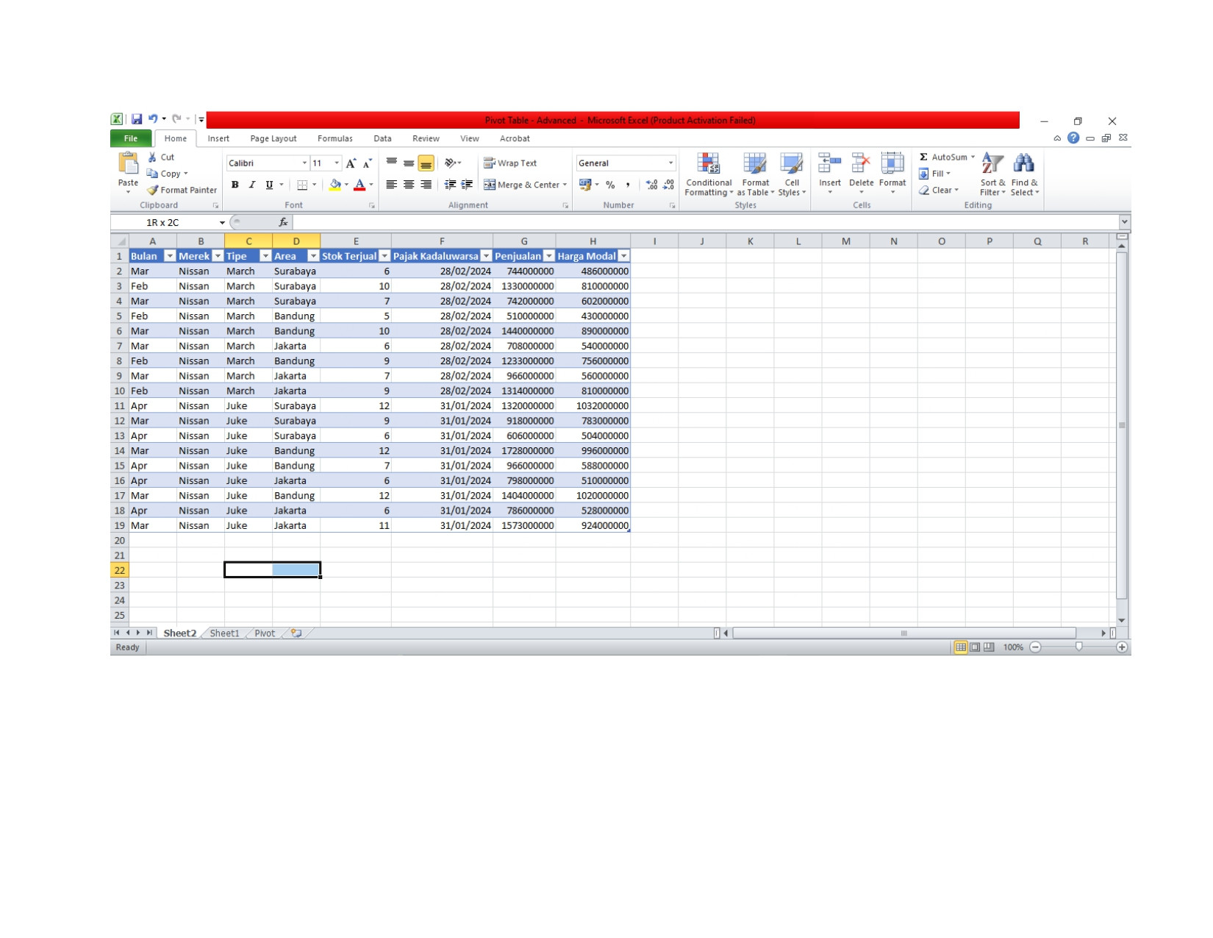Open the File tab
This screenshot has height=938, width=1213.
131,138
